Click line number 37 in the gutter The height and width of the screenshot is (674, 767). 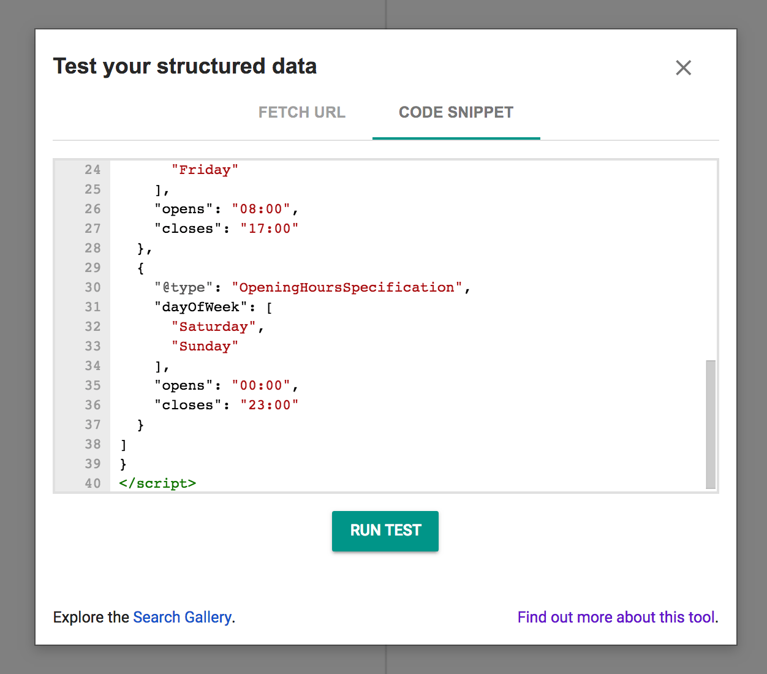click(x=93, y=425)
